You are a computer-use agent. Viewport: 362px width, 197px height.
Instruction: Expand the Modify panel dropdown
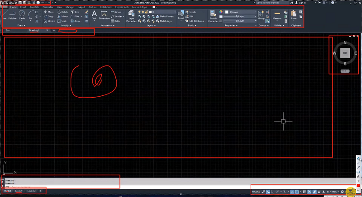(x=66, y=26)
